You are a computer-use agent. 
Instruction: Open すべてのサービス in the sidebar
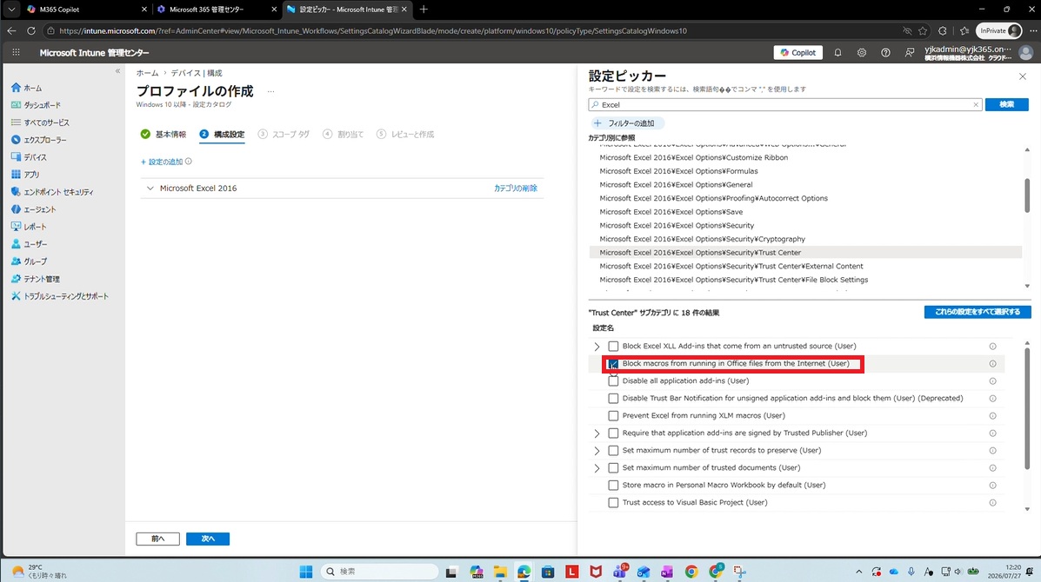pos(46,122)
